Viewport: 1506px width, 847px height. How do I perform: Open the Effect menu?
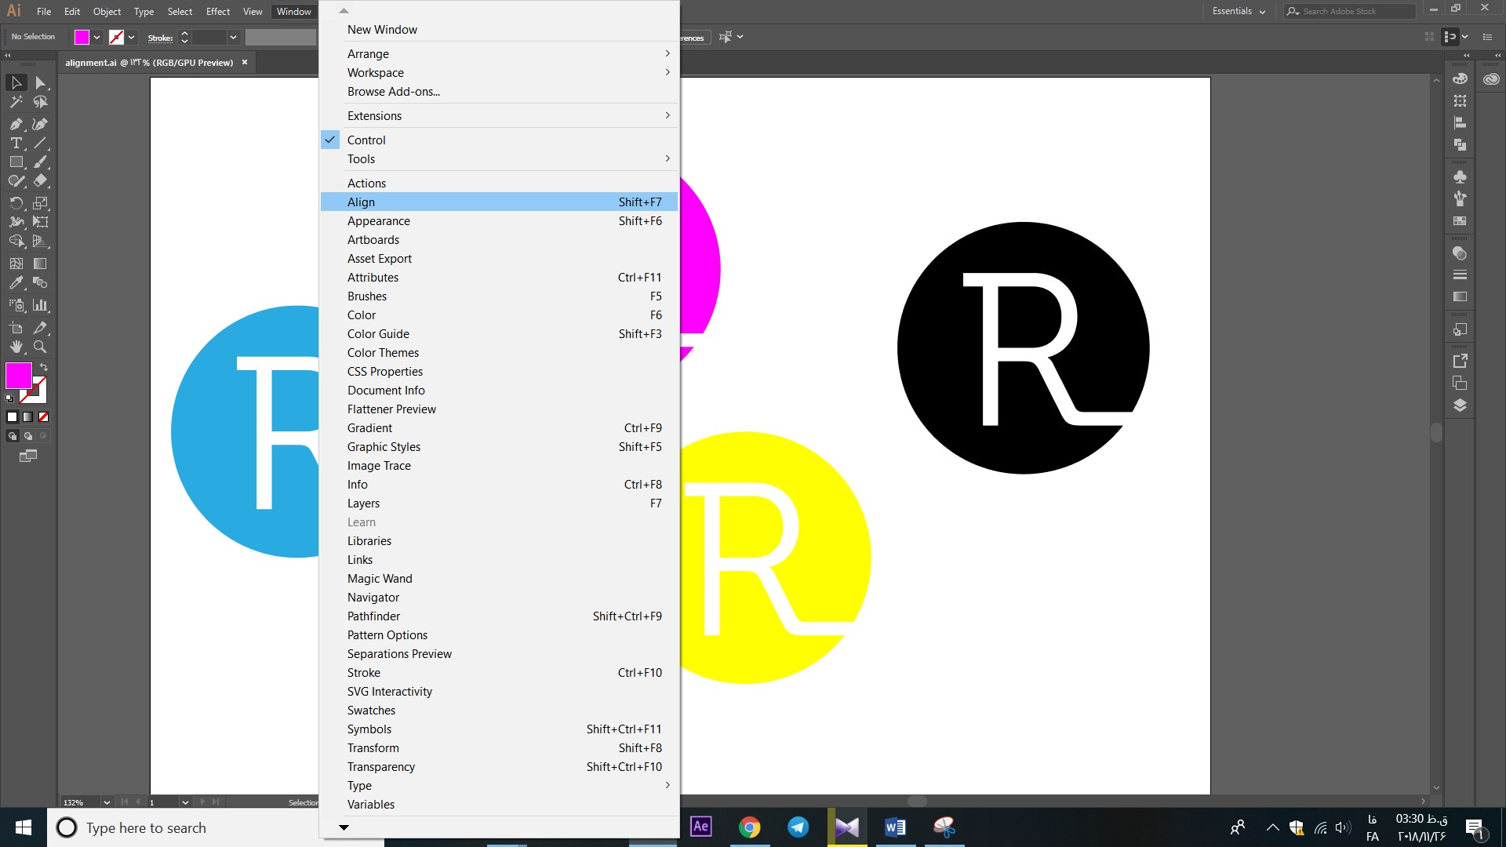pyautogui.click(x=218, y=12)
